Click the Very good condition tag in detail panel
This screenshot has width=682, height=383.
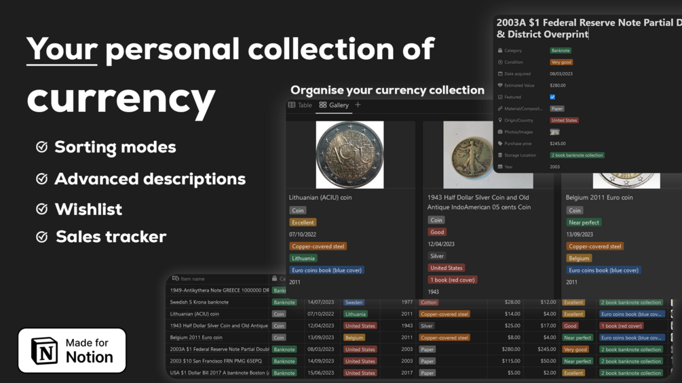(561, 62)
